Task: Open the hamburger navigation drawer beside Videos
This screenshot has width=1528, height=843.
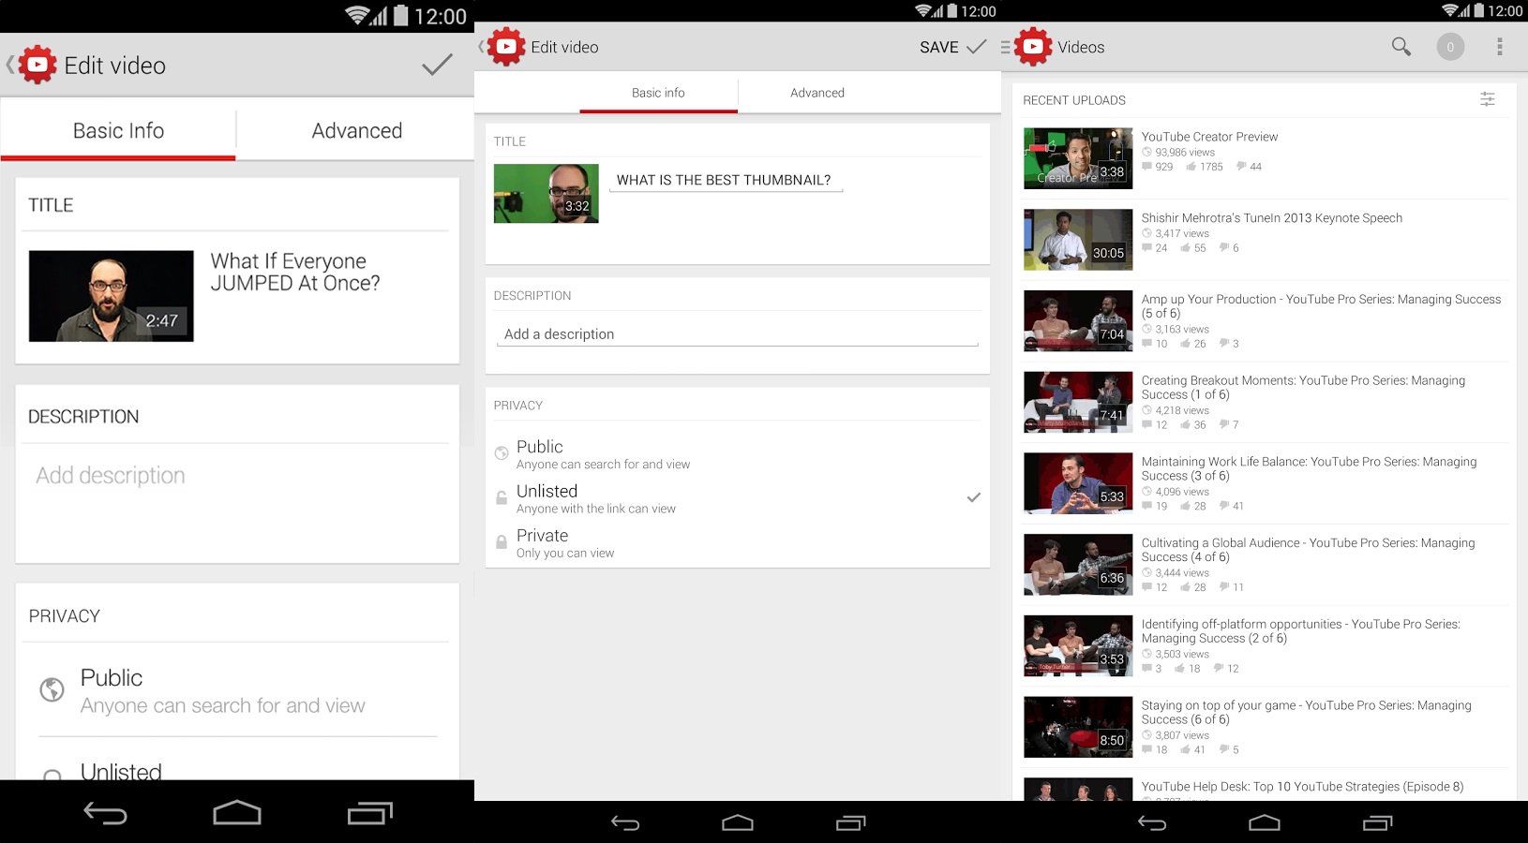Action: 1005,47
